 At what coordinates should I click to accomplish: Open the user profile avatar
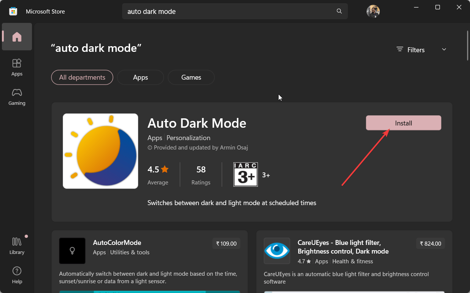tap(373, 11)
